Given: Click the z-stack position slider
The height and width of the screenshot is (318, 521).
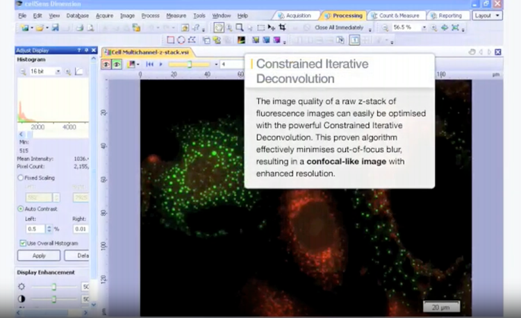Looking at the screenshot, I should (x=189, y=64).
